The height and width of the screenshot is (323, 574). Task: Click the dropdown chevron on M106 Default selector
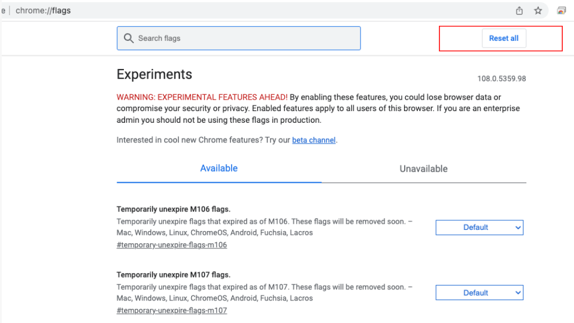click(x=519, y=228)
